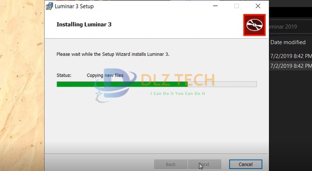The image size is (312, 171).
Task: Click the green filled part of the progress bar
Action: point(122,84)
